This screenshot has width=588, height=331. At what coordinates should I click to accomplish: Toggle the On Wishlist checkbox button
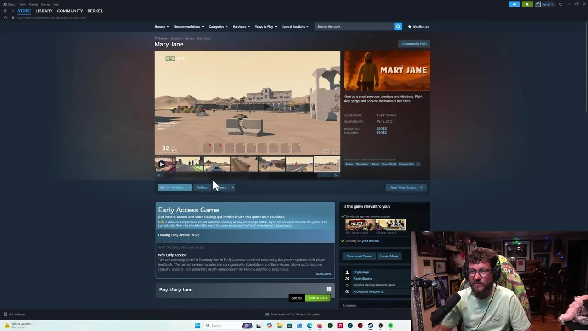[x=172, y=188]
